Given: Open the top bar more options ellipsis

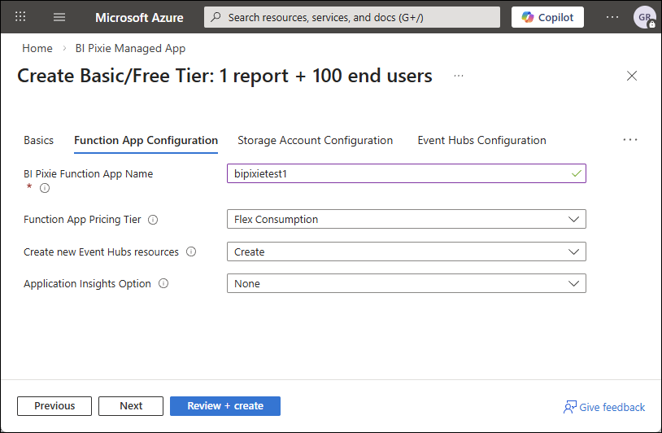Looking at the screenshot, I should click(612, 17).
